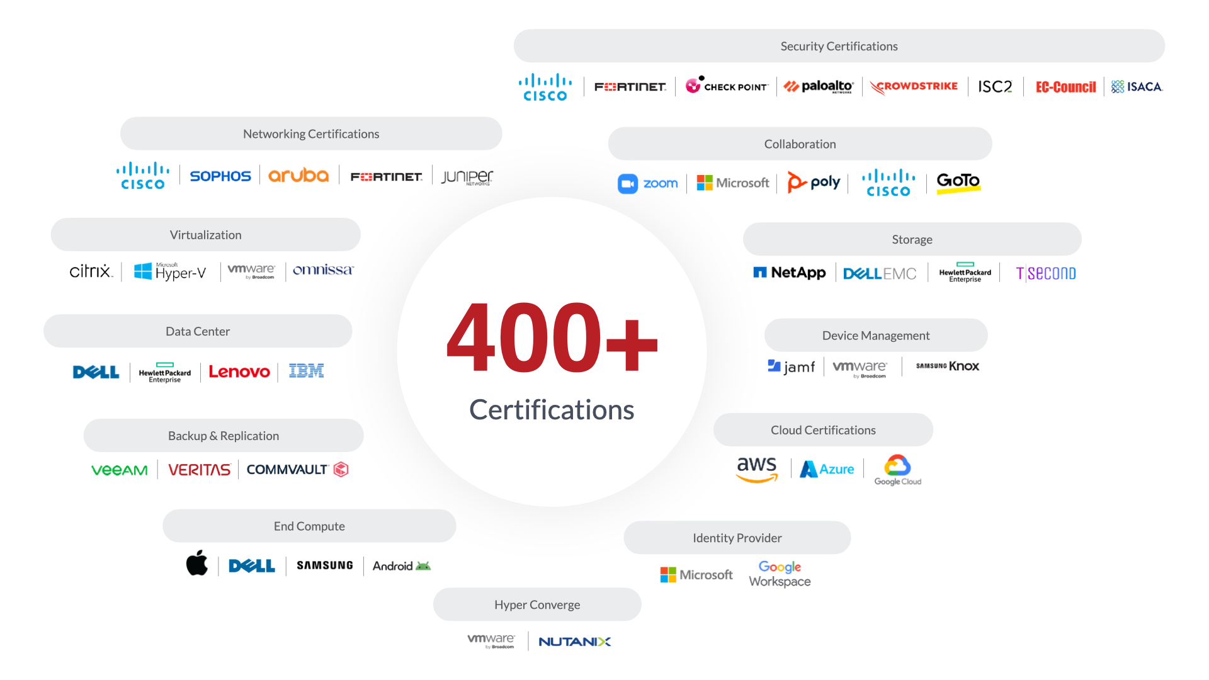Click the Check Point logo

(x=727, y=86)
